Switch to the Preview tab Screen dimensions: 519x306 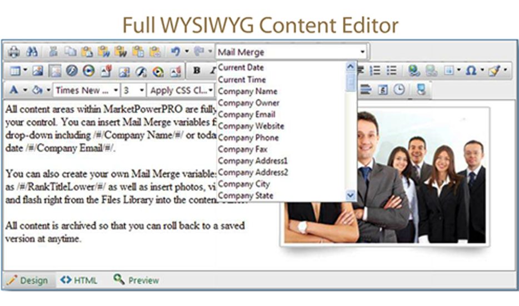coord(136,280)
